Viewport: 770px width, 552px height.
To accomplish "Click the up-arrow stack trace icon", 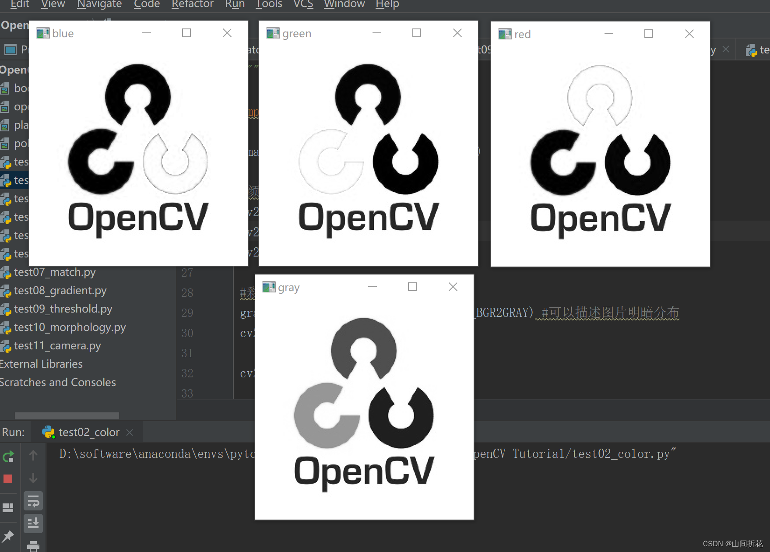I will coord(33,456).
